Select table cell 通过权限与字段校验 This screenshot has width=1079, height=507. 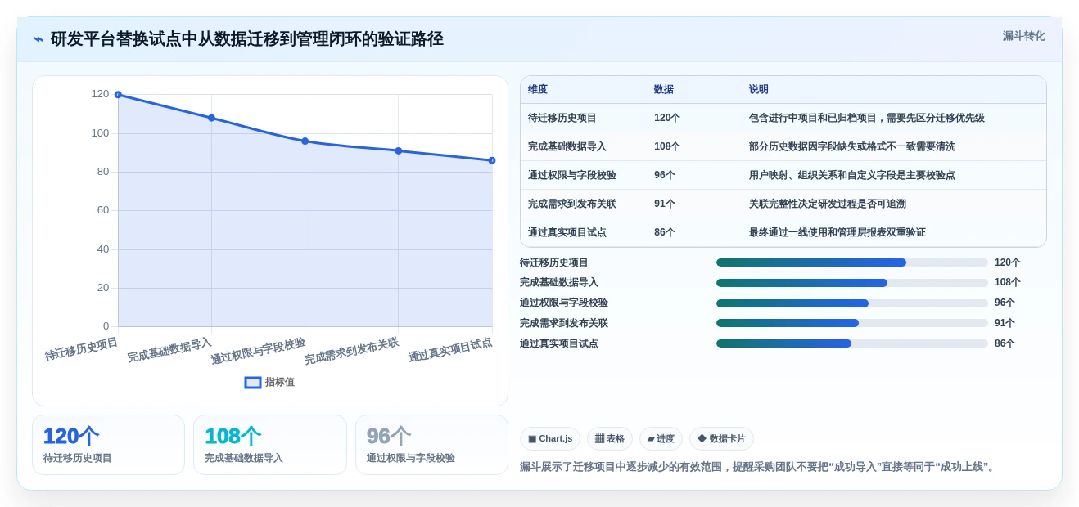[x=572, y=175]
